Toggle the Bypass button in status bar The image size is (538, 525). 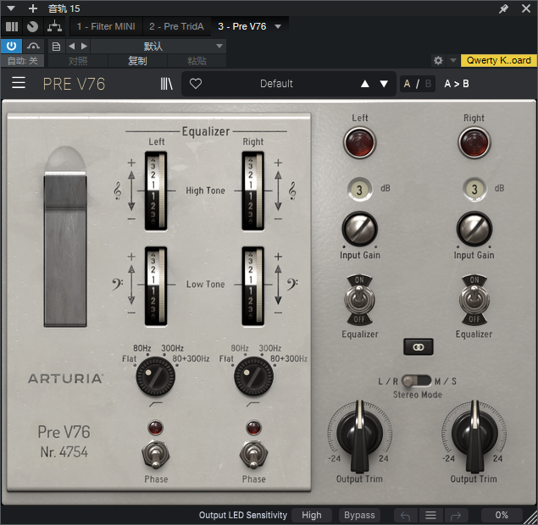tap(359, 515)
